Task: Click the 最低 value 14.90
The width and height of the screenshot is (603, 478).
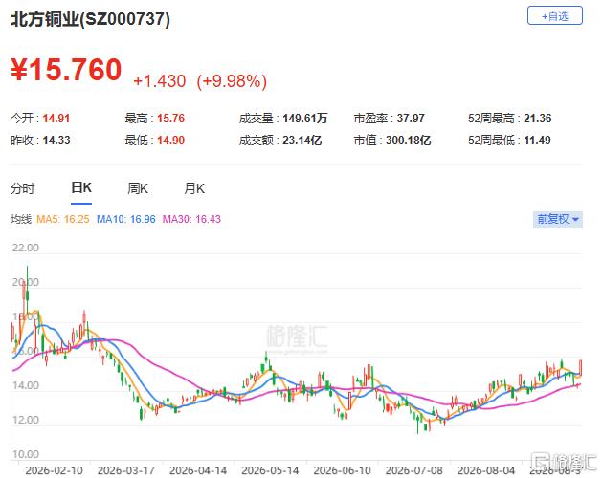Action: point(170,141)
